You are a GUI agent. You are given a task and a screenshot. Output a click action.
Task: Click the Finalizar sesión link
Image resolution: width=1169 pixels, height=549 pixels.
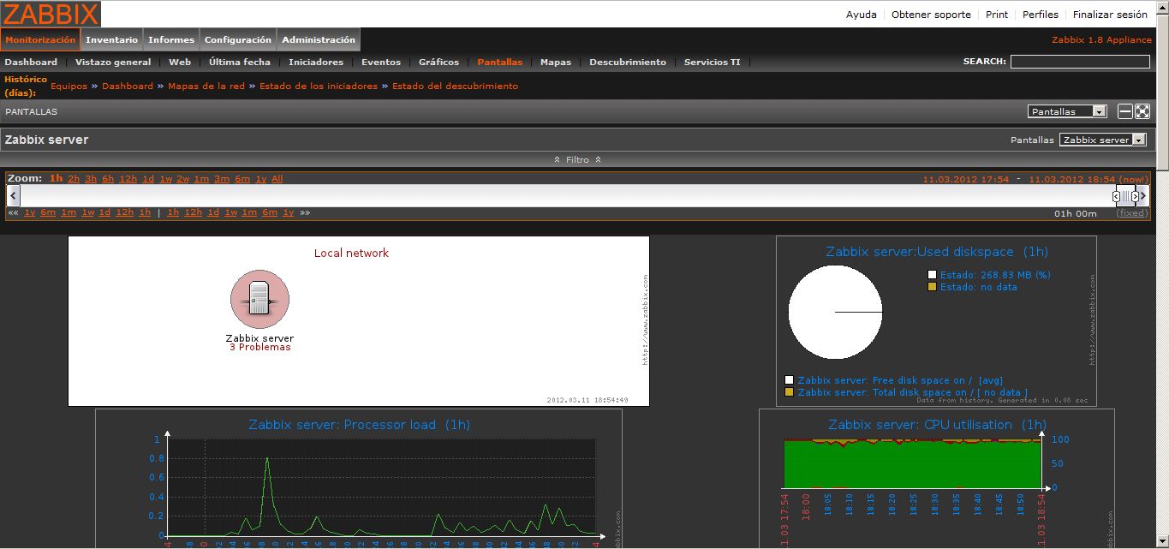tap(1110, 15)
